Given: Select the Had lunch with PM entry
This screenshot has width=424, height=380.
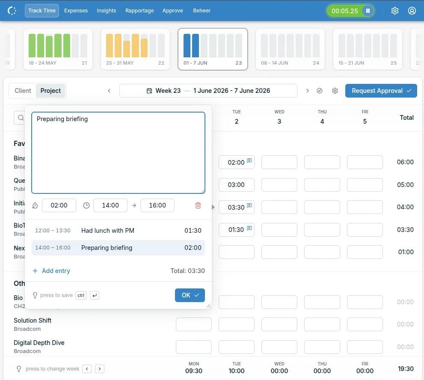Looking at the screenshot, I should pyautogui.click(x=118, y=231).
